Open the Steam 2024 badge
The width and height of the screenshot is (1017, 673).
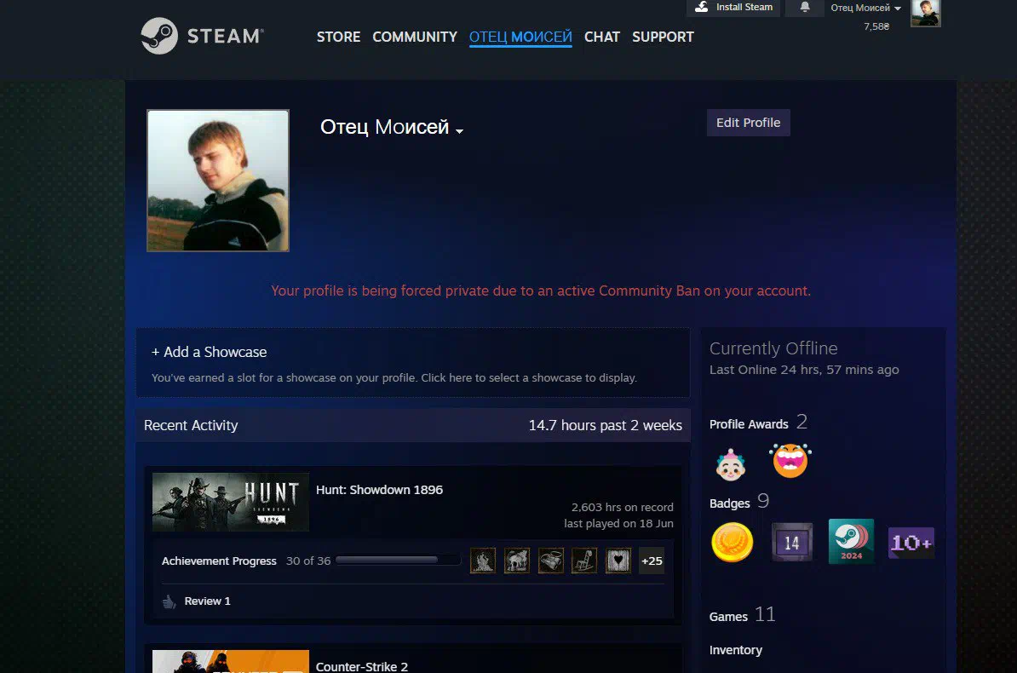(851, 541)
